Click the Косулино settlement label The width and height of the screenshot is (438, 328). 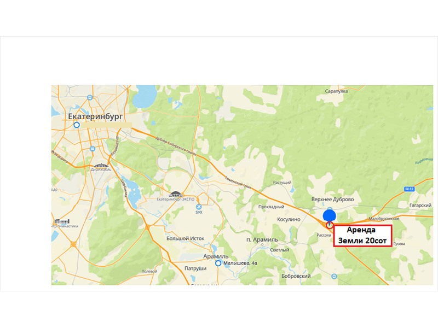[x=289, y=220]
